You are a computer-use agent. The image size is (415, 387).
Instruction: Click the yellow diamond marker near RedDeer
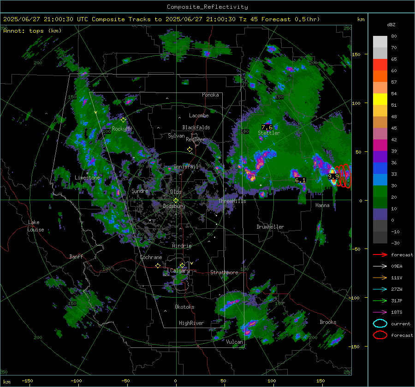pyautogui.click(x=190, y=150)
